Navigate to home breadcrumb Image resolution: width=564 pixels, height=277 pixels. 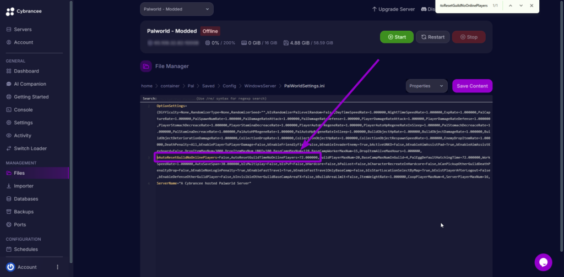point(147,86)
